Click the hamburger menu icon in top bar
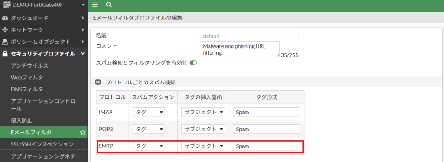 [x=95, y=5]
